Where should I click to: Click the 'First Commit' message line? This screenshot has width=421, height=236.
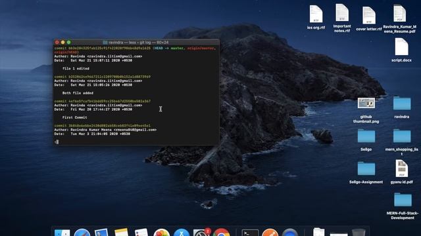(74, 117)
